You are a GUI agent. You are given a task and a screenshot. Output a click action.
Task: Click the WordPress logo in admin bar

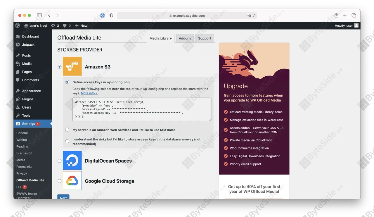coord(18,25)
